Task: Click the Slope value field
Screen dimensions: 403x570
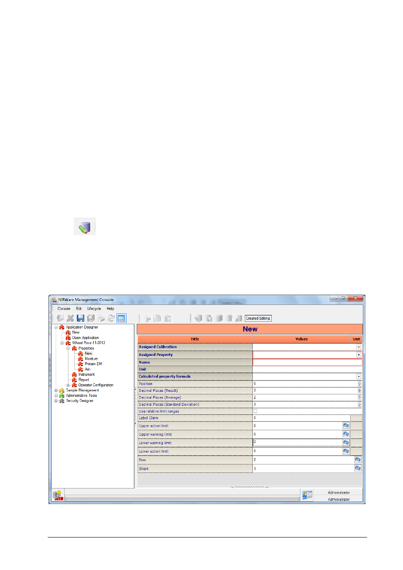Action: (303, 468)
